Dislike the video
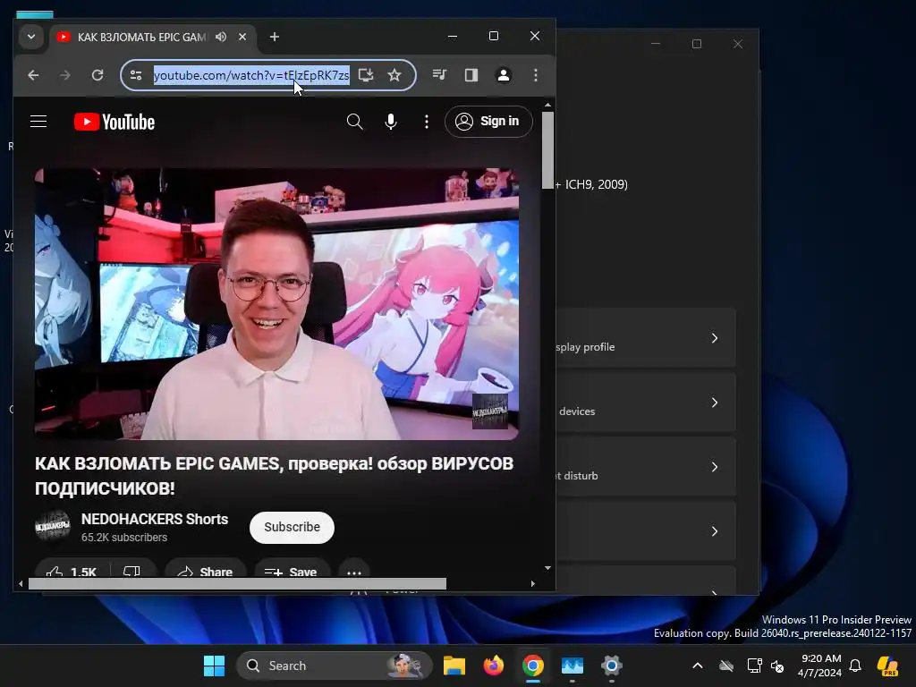 [x=132, y=572]
